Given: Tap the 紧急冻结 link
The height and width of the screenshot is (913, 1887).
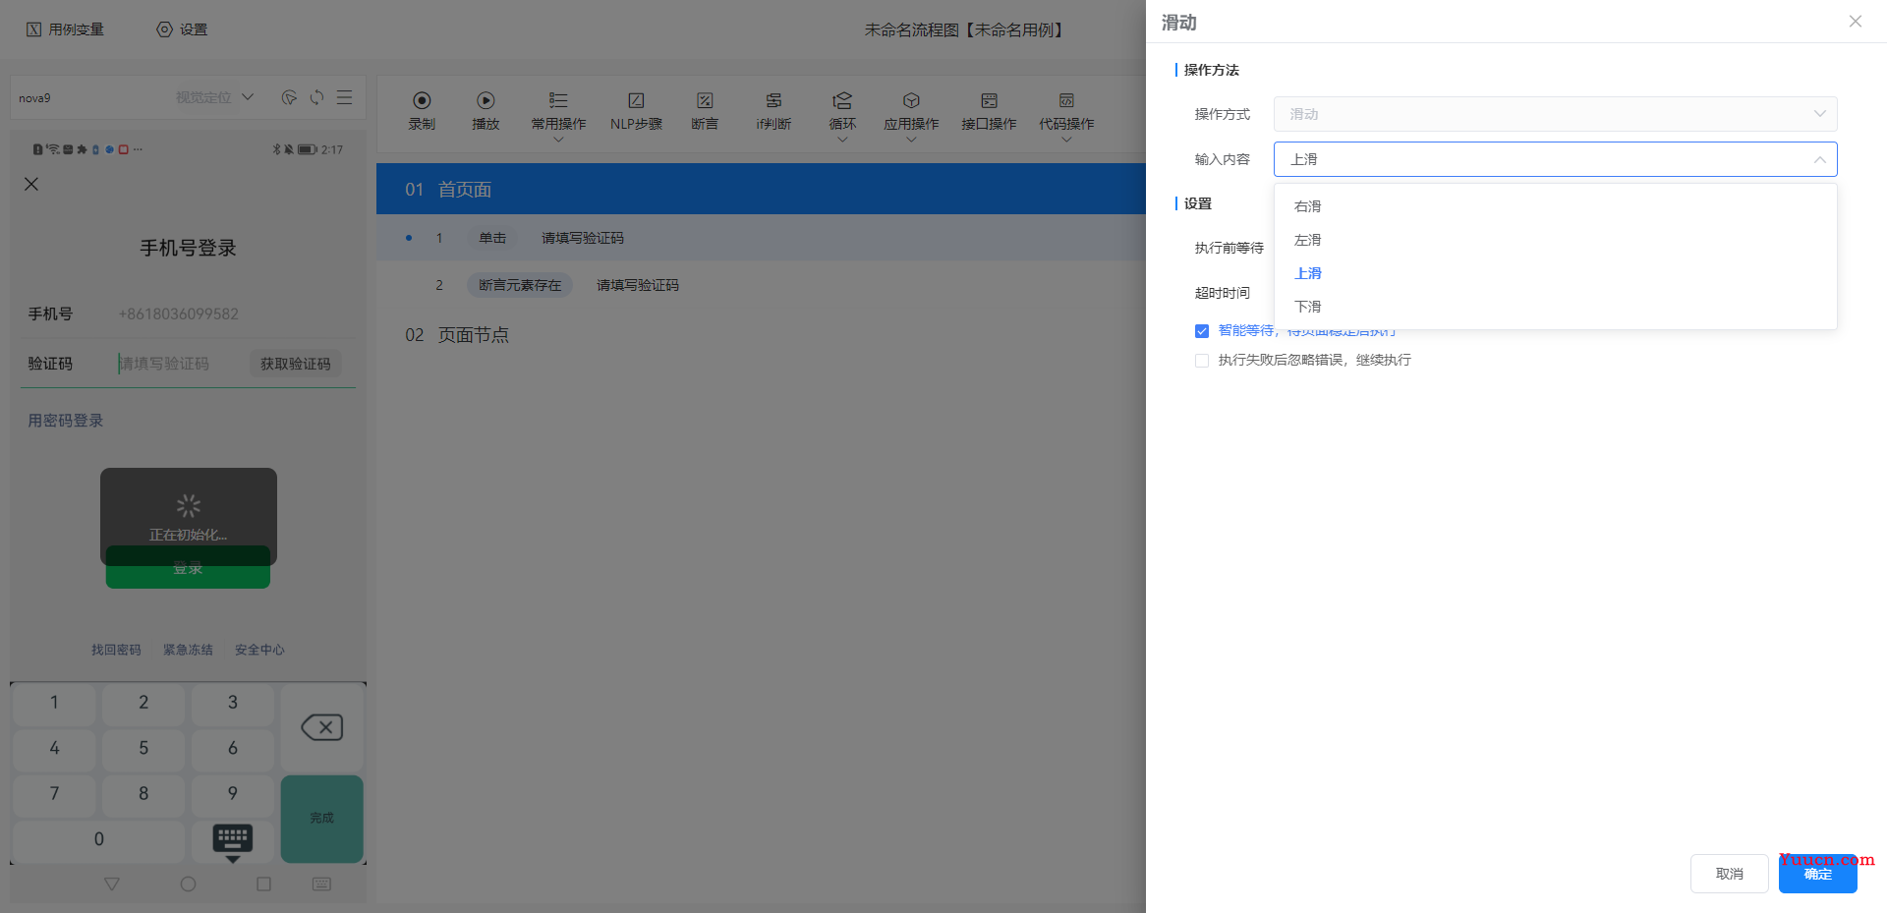Looking at the screenshot, I should pos(188,650).
